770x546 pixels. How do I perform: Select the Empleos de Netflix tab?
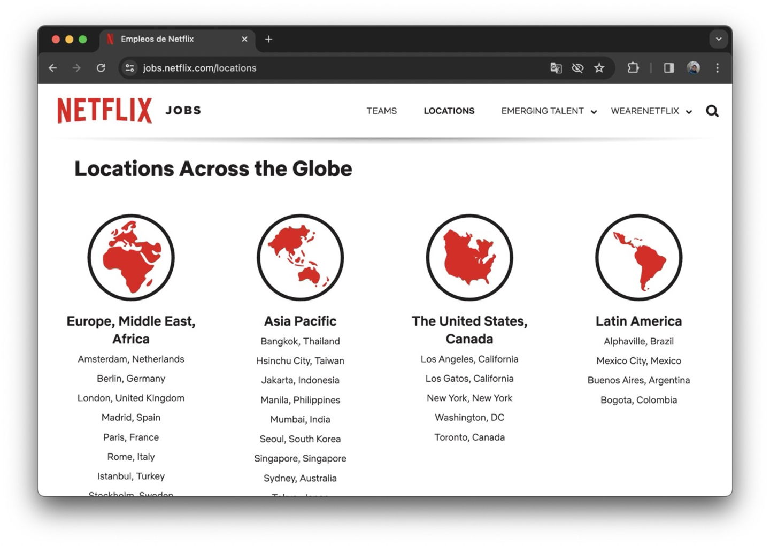pos(178,39)
